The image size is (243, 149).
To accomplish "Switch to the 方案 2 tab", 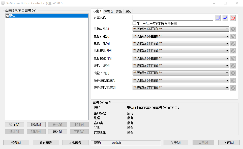I will tap(108, 11).
